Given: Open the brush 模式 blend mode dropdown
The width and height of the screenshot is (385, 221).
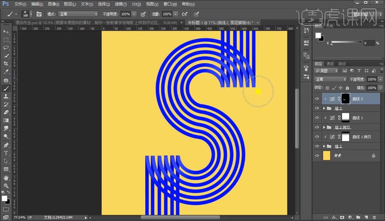Looking at the screenshot, I should point(78,14).
